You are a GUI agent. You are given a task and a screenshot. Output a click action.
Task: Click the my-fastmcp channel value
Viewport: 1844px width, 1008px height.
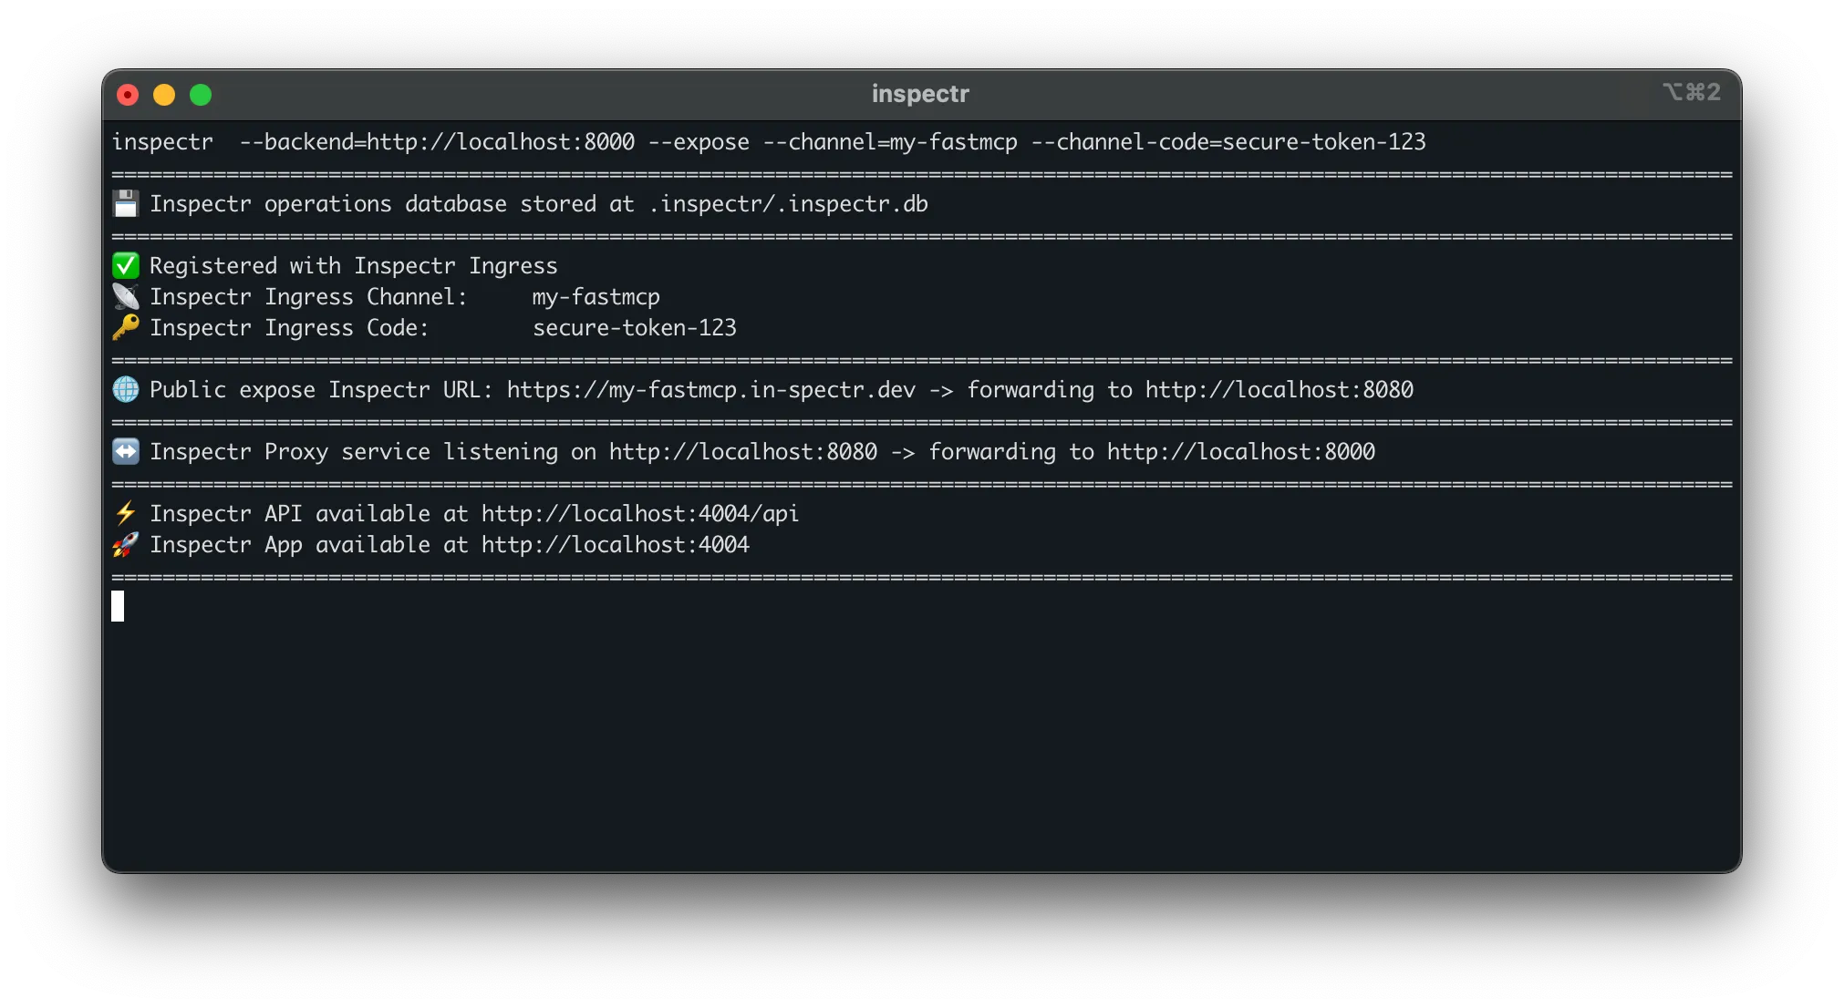(x=596, y=296)
